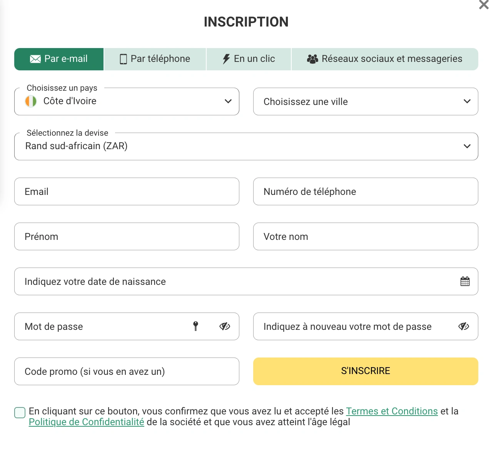The height and width of the screenshot is (449, 491).
Task: Click into the Prénom field
Action: click(127, 236)
